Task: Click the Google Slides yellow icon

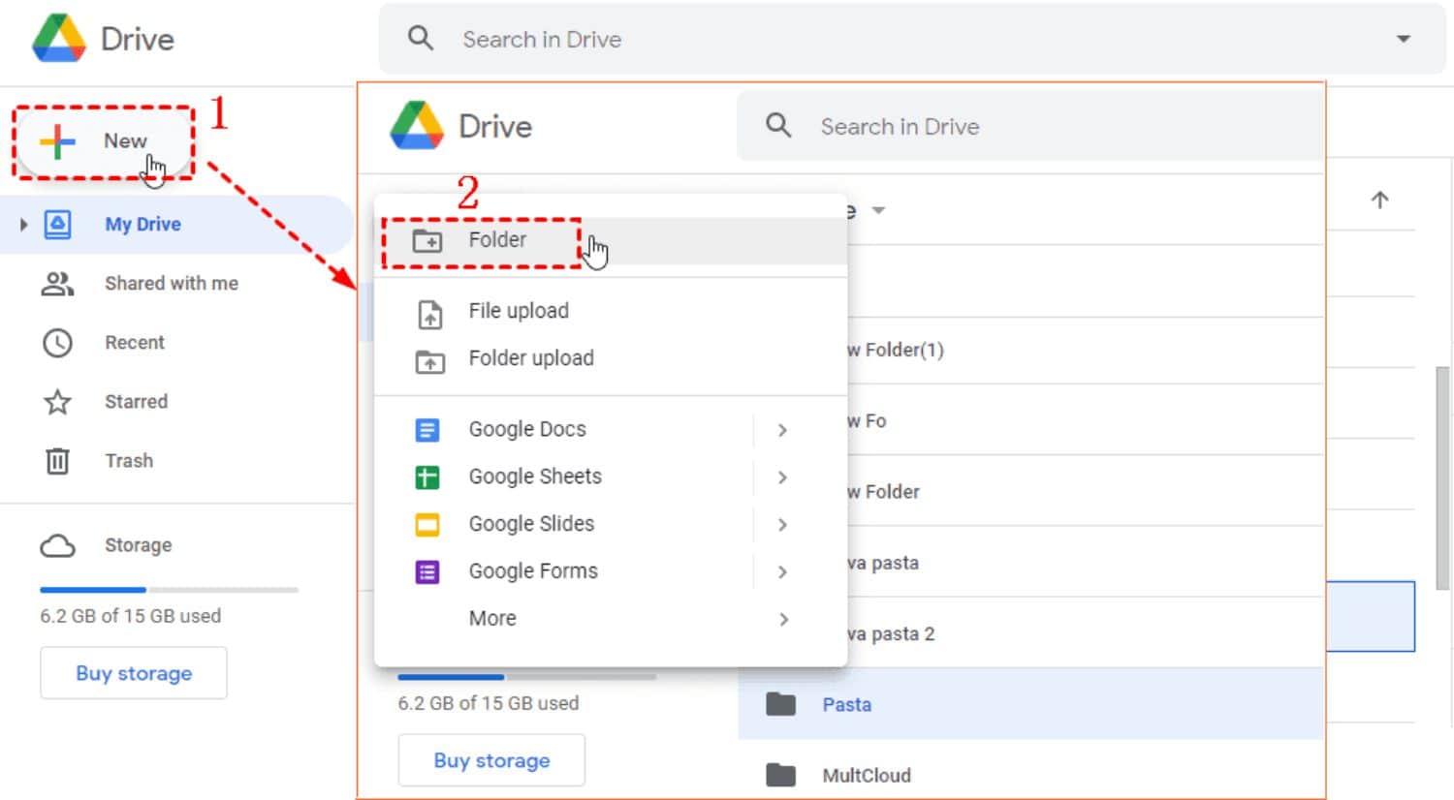Action: 427,525
